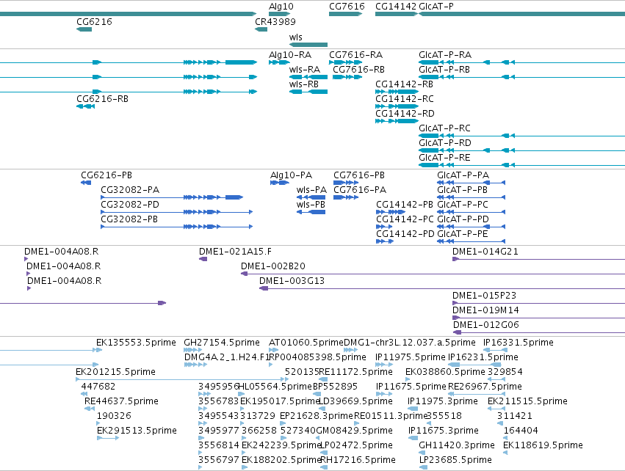Screen dimensions: 625x471
Task: Select the DME1-021A15.F clone label
Action: pyautogui.click(x=235, y=252)
